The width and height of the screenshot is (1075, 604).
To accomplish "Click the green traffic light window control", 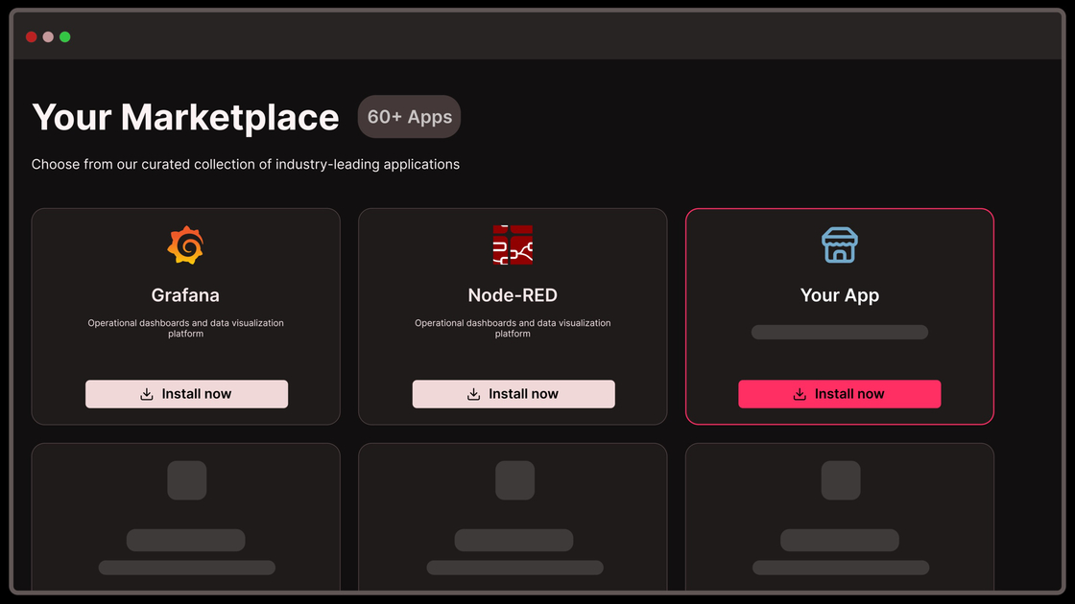I will [64, 36].
